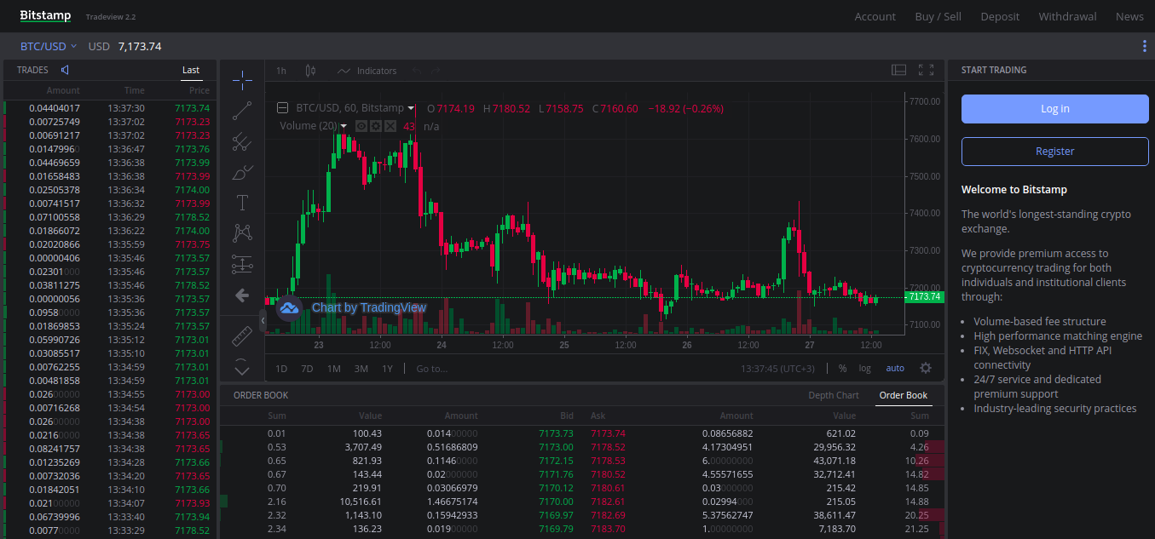Expand the Volume (20) legend arrow
Screen dimensions: 1155x539
344,126
